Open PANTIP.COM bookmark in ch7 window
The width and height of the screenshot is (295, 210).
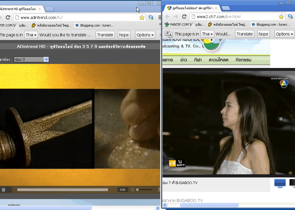tap(184, 24)
